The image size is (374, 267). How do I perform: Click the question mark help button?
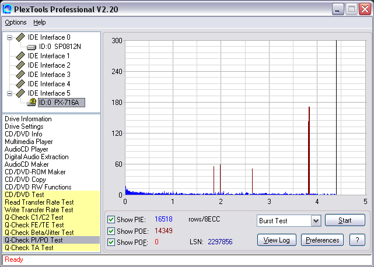tap(357, 240)
